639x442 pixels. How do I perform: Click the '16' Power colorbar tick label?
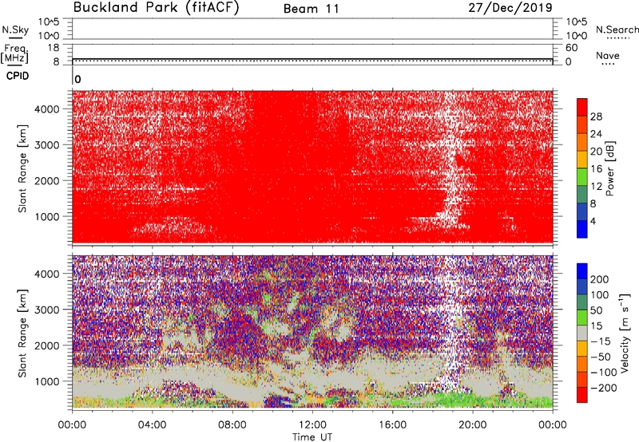click(x=596, y=169)
